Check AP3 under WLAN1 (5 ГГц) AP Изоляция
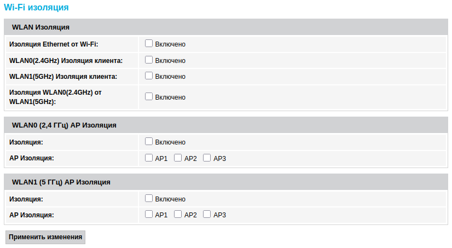Image resolution: width=452 pixels, height=248 pixels. coord(207,215)
